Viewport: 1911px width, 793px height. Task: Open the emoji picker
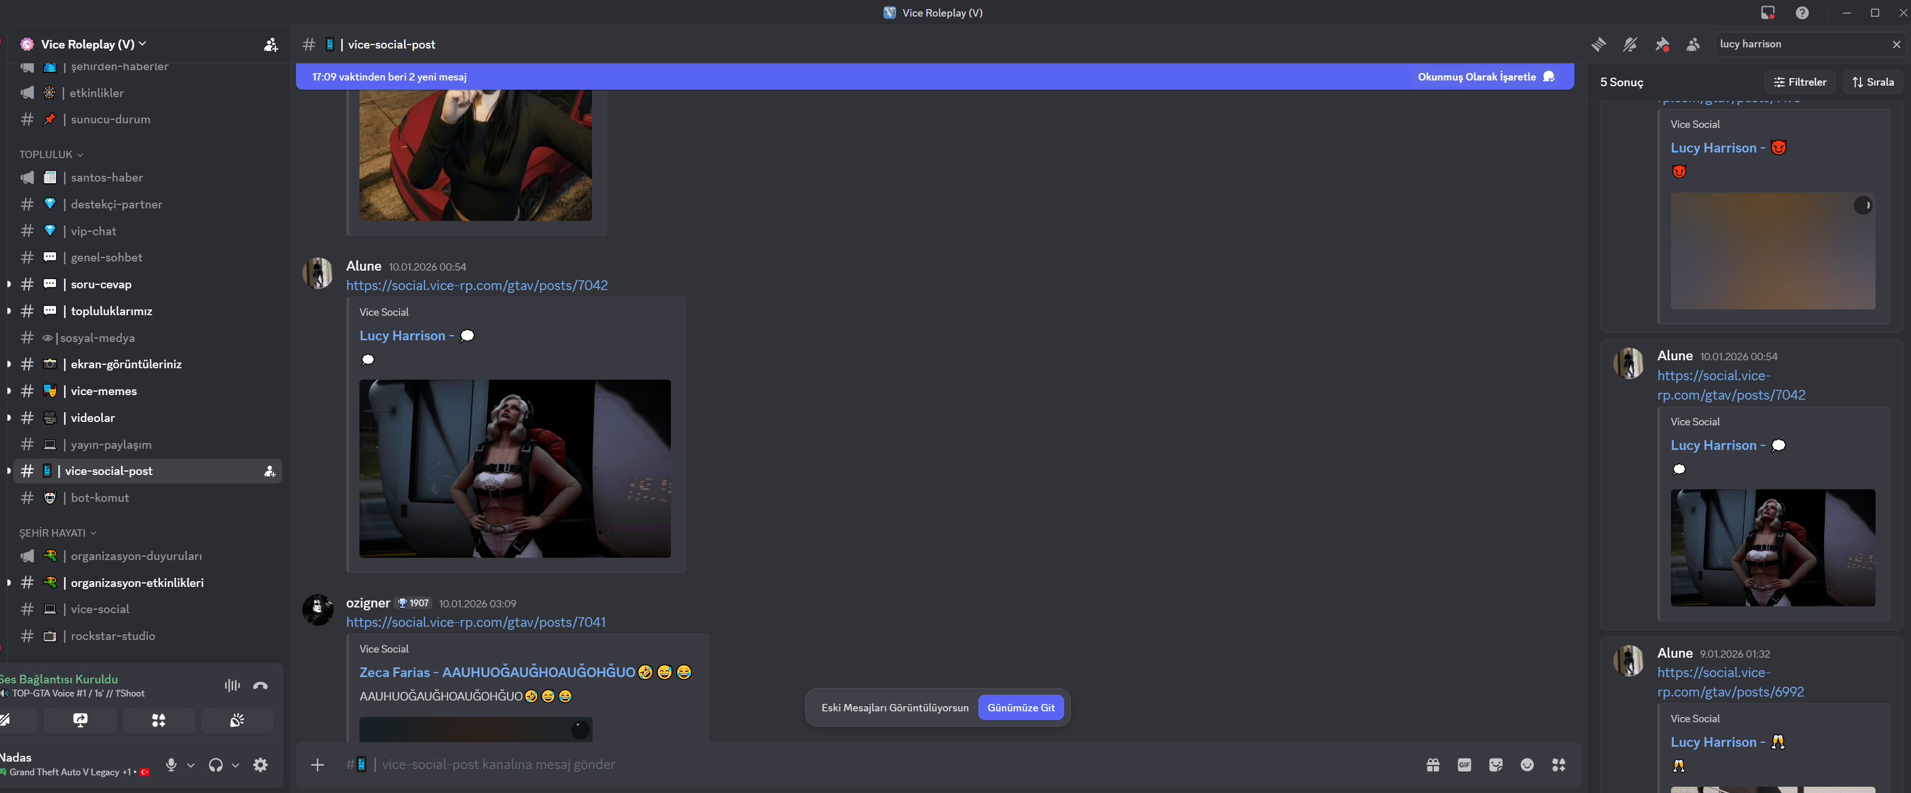click(1527, 765)
